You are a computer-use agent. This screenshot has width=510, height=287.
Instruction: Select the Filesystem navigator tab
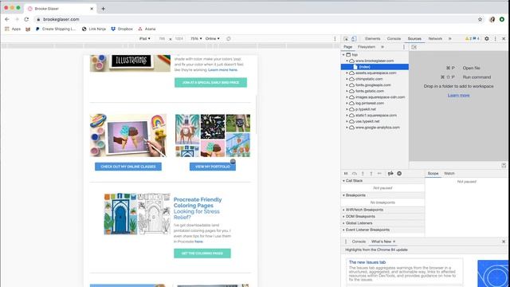[367, 47]
